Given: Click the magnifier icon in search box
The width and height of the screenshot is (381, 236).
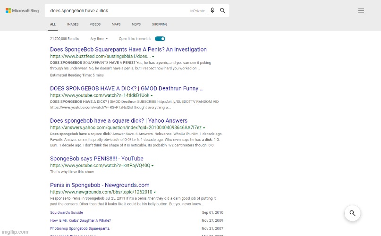Looking at the screenshot, I should click(x=222, y=10).
